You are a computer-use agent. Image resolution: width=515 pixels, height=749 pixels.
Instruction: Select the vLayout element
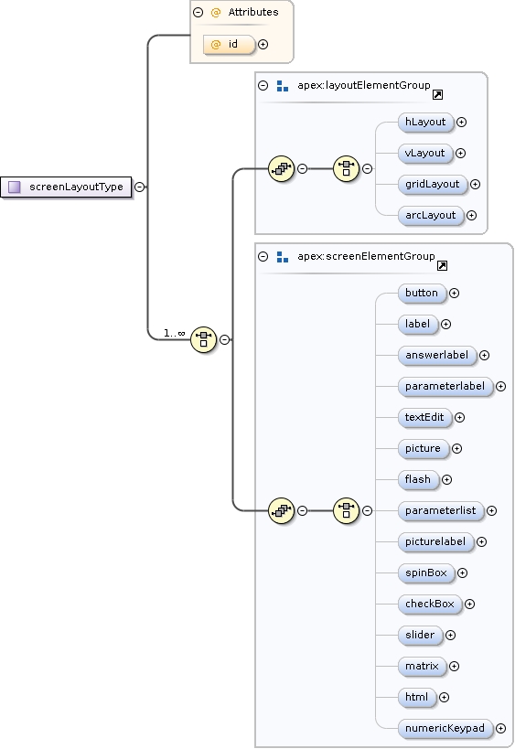click(x=424, y=154)
